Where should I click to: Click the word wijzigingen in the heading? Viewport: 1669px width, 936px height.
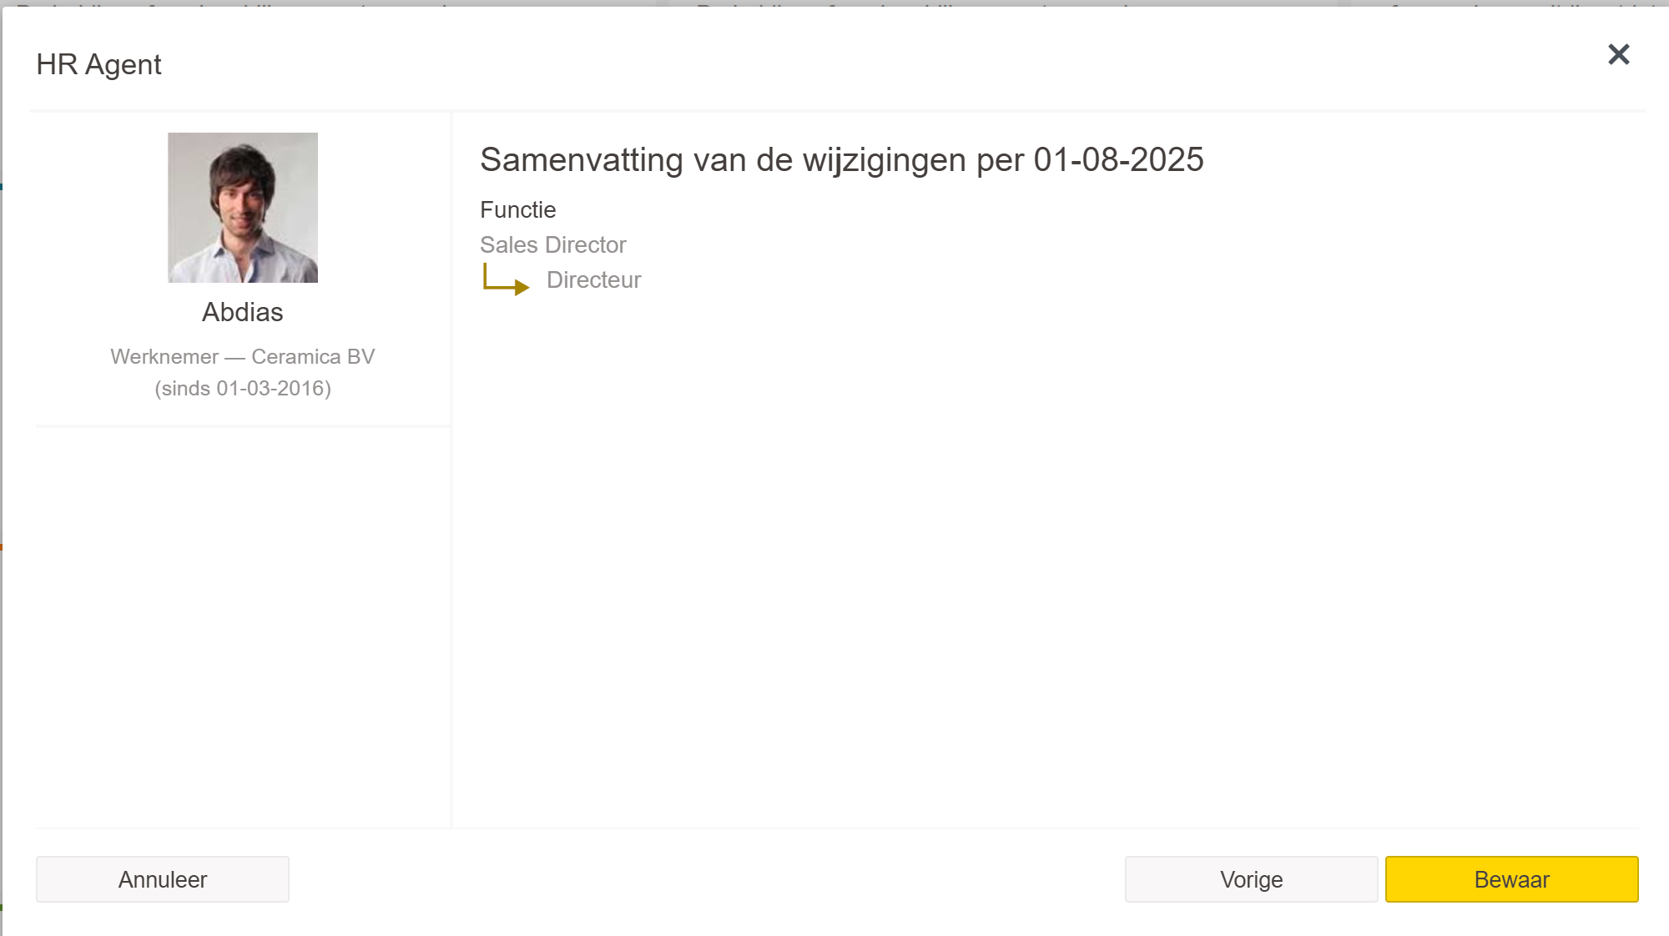pyautogui.click(x=885, y=159)
